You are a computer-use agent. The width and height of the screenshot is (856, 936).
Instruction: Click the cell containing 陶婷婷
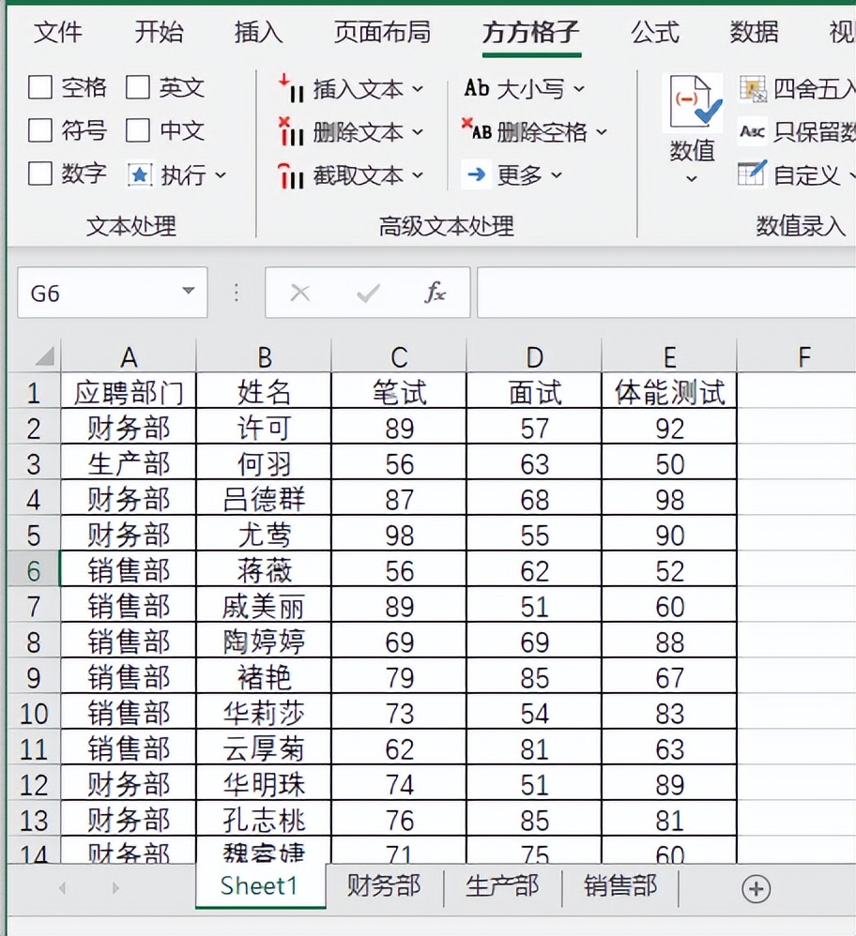coord(264,642)
